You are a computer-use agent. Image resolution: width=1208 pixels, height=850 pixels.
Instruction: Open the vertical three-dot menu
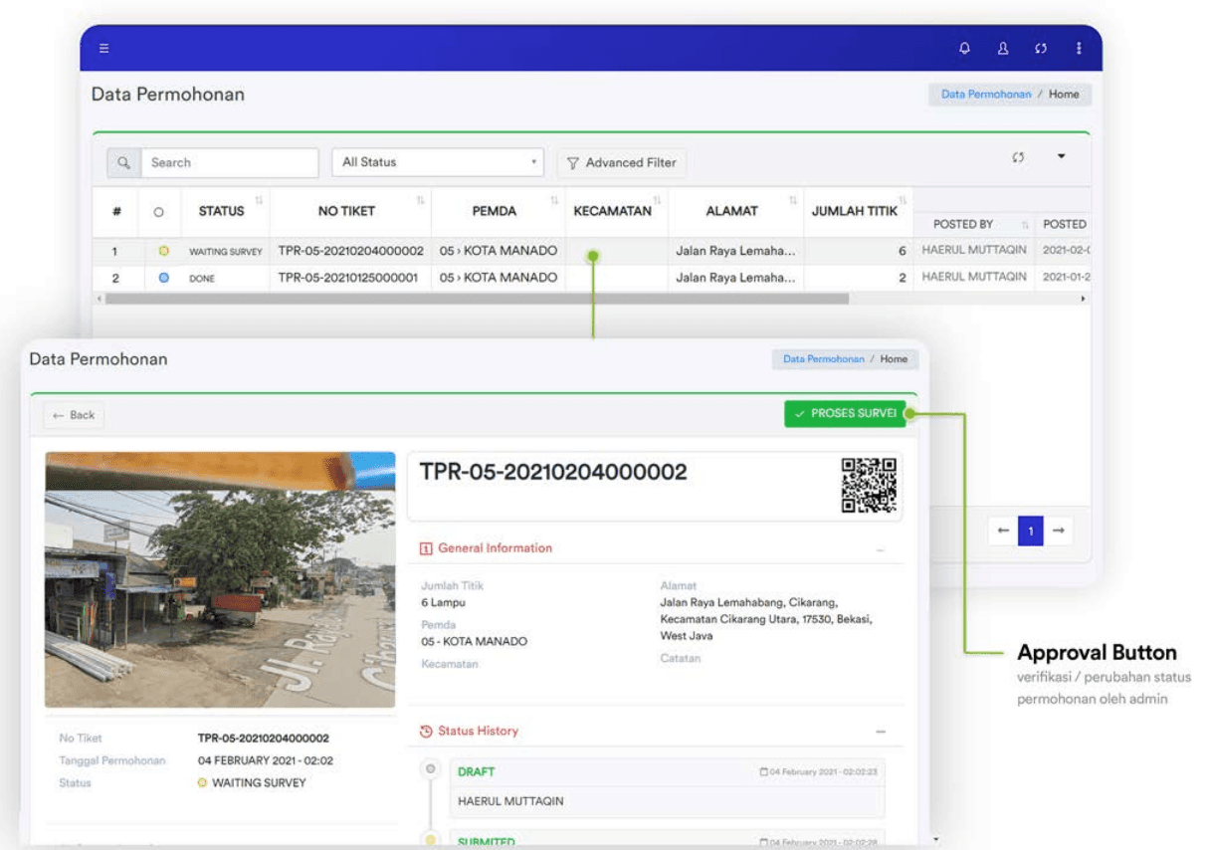click(1079, 48)
